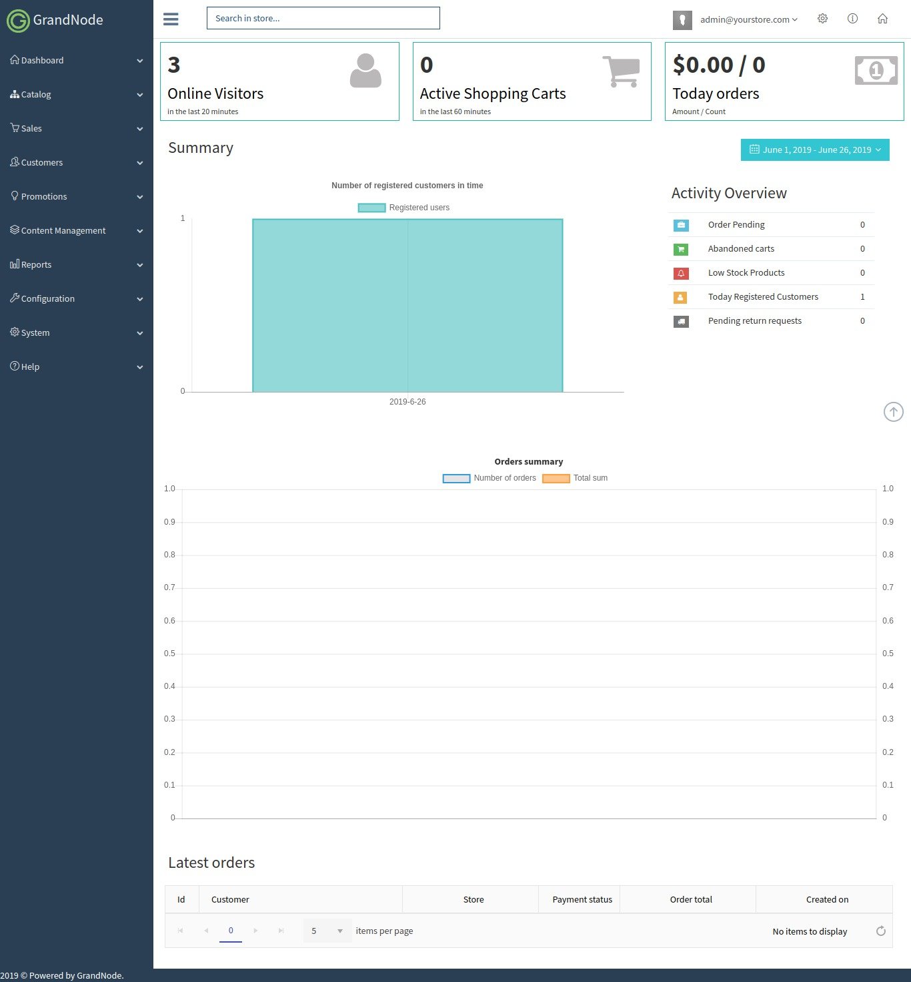Click the admin user avatar icon

tap(682, 20)
